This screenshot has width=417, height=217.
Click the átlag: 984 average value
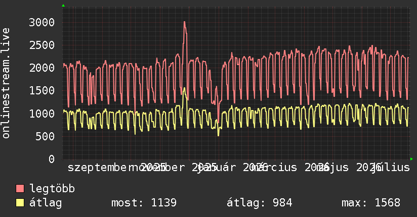pos(259,203)
